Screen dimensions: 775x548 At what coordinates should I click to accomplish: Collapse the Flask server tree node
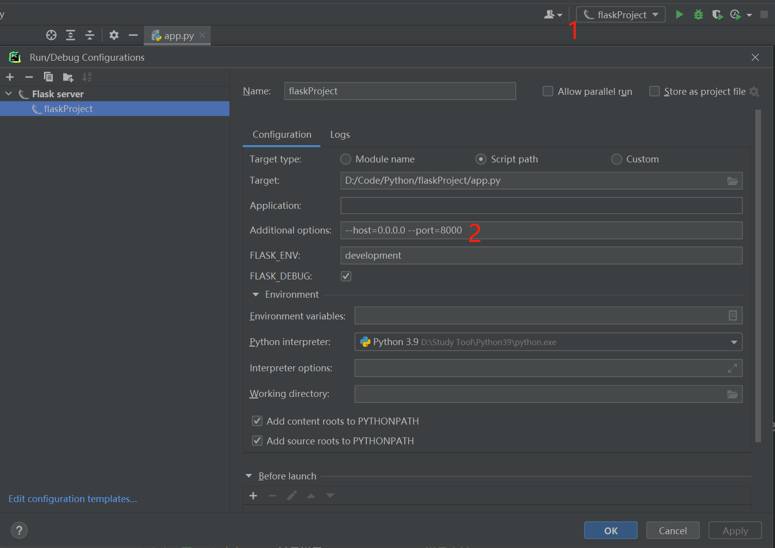tap(9, 94)
